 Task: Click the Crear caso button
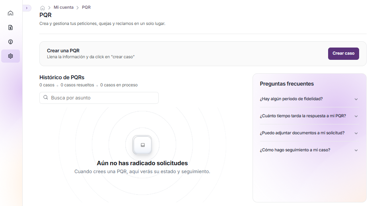343,53
